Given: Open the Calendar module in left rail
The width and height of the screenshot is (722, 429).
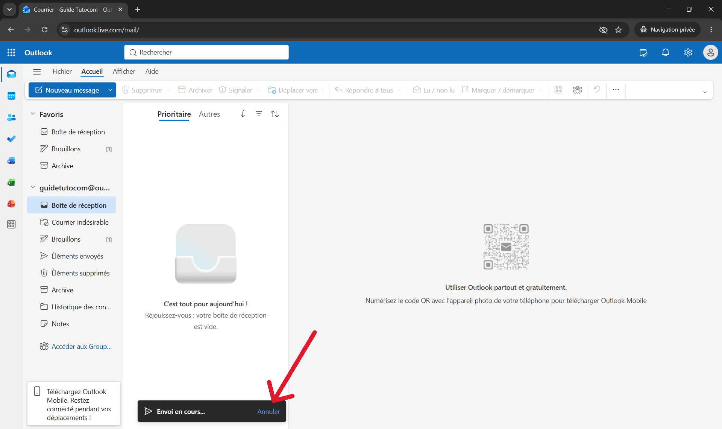Looking at the screenshot, I should (11, 96).
